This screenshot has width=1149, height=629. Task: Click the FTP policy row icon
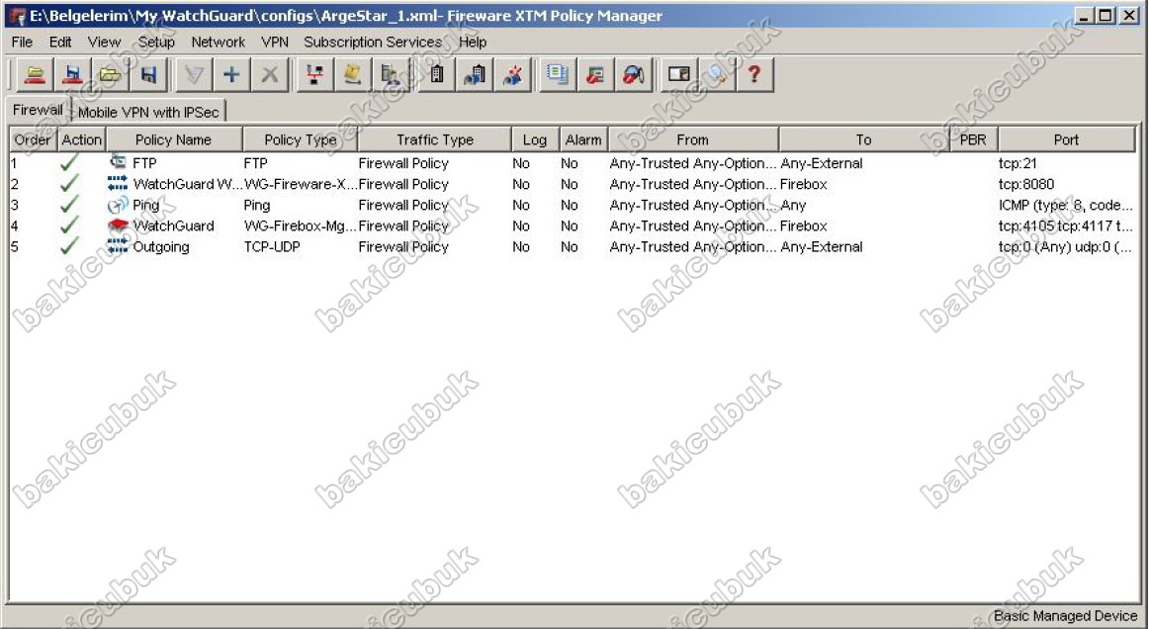pos(118,162)
